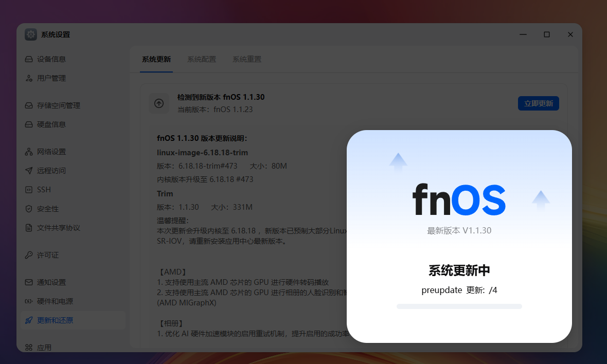Select the 存储空间管理 storage icon

pyautogui.click(x=28, y=105)
